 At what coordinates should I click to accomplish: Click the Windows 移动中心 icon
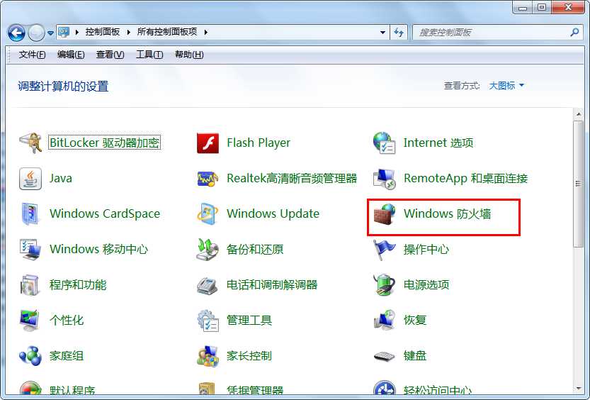tap(30, 250)
